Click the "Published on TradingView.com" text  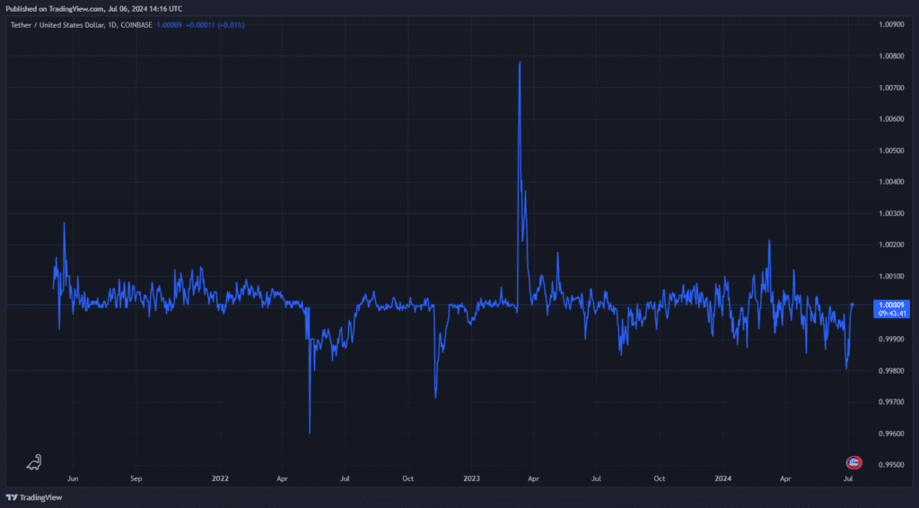56,7
